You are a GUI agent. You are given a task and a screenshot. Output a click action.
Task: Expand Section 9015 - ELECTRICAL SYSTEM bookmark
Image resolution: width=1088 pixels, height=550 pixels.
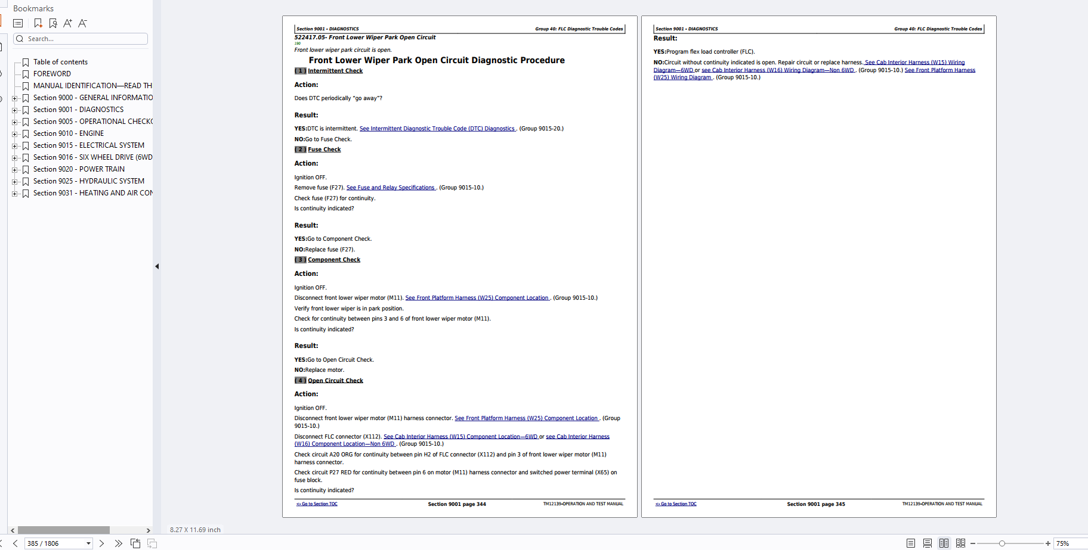point(15,145)
